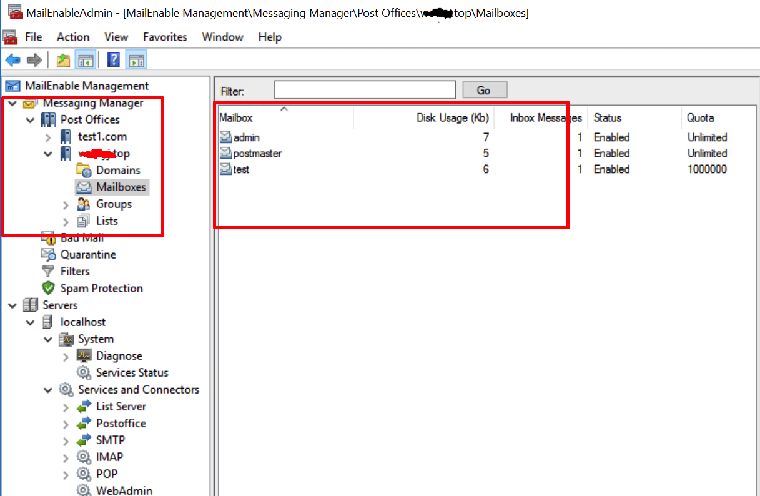Screen dimensions: 760x496
Task: Open the Action menu
Action: [x=73, y=37]
